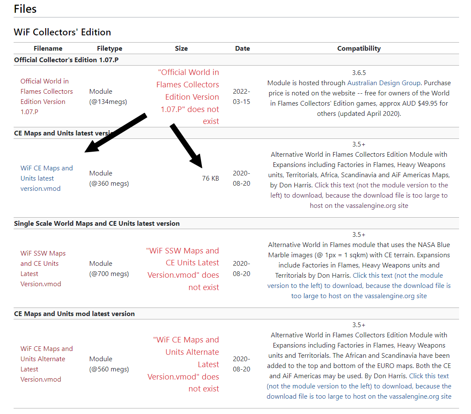
Task: Click the WiF Collectors' Edition heading
Action: (63, 32)
